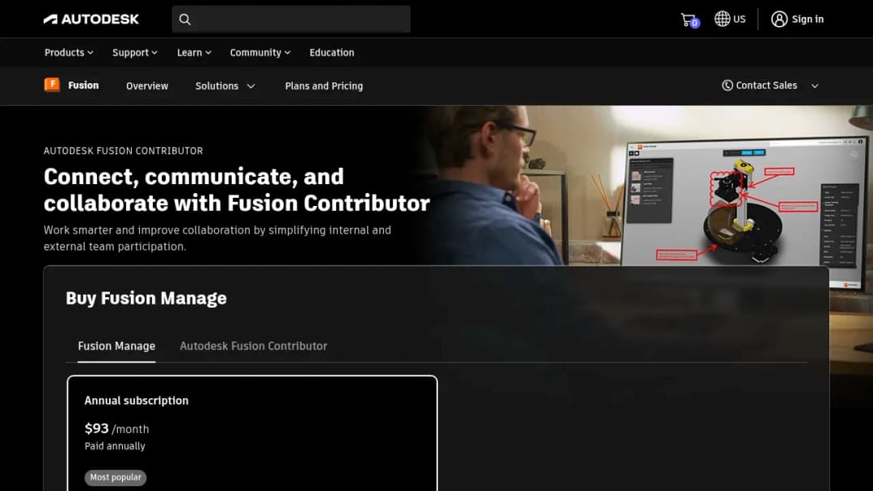Open the shopping cart
The image size is (873, 491).
[x=689, y=19]
